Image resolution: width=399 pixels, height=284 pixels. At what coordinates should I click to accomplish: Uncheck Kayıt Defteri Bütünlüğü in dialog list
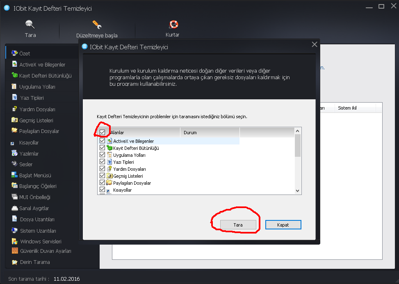pos(102,147)
